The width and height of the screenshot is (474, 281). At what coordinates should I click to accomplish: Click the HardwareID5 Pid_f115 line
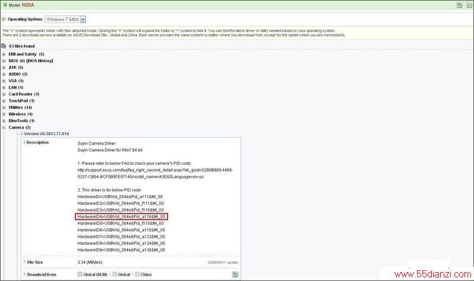point(120,223)
